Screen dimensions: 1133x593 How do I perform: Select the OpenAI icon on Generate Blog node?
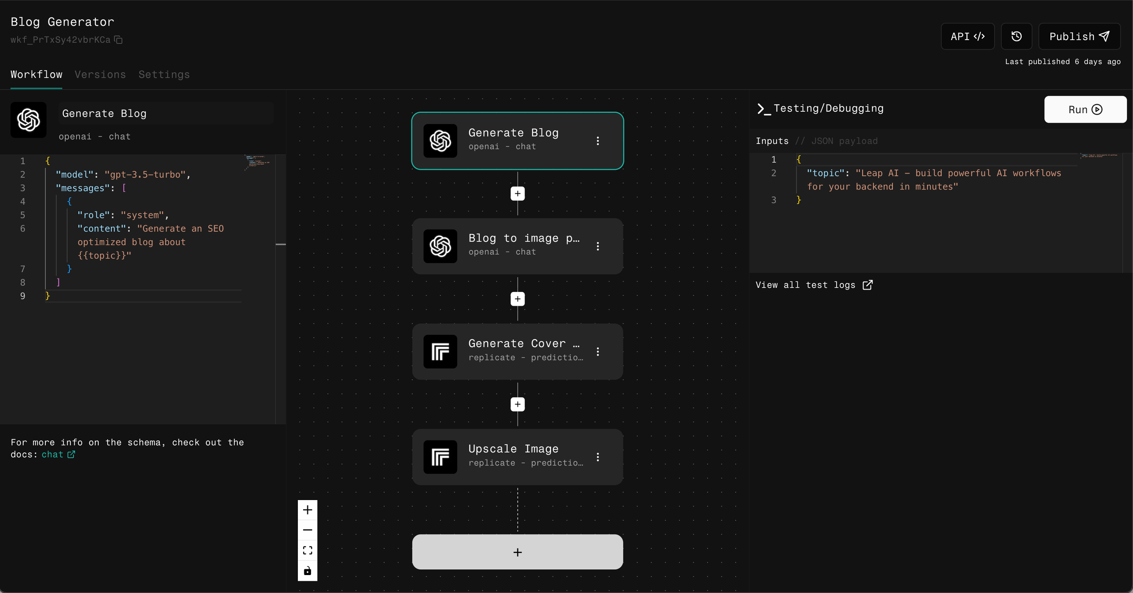tap(440, 140)
